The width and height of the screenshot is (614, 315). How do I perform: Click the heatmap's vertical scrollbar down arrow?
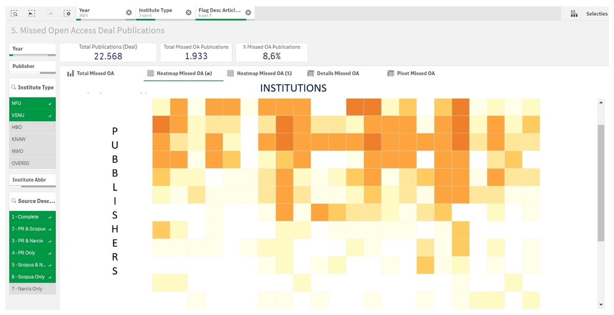[601, 305]
